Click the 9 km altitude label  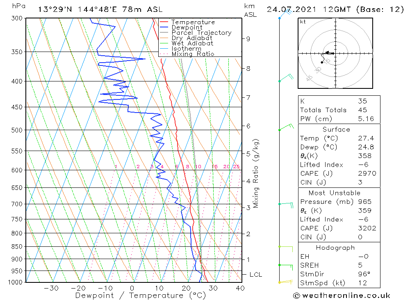[248, 38]
